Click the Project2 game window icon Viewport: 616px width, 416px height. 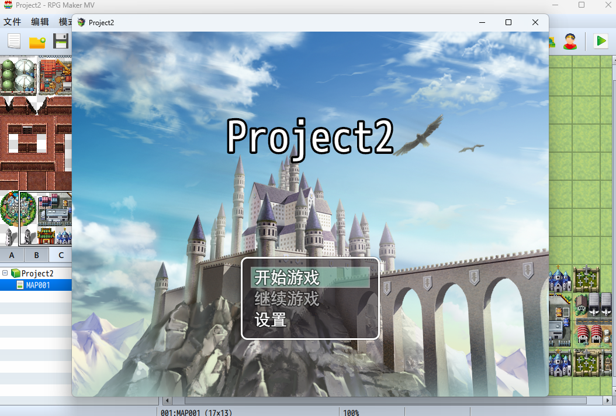81,22
